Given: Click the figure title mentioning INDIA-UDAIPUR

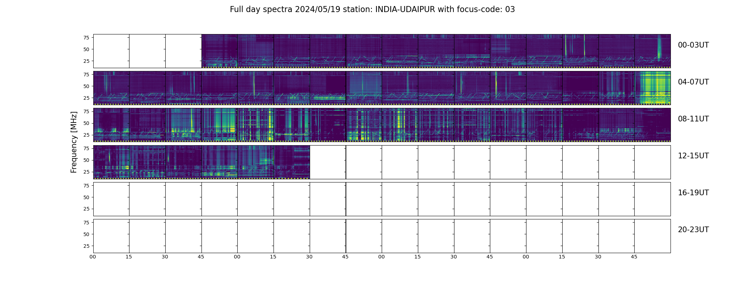Looking at the screenshot, I should click(372, 10).
